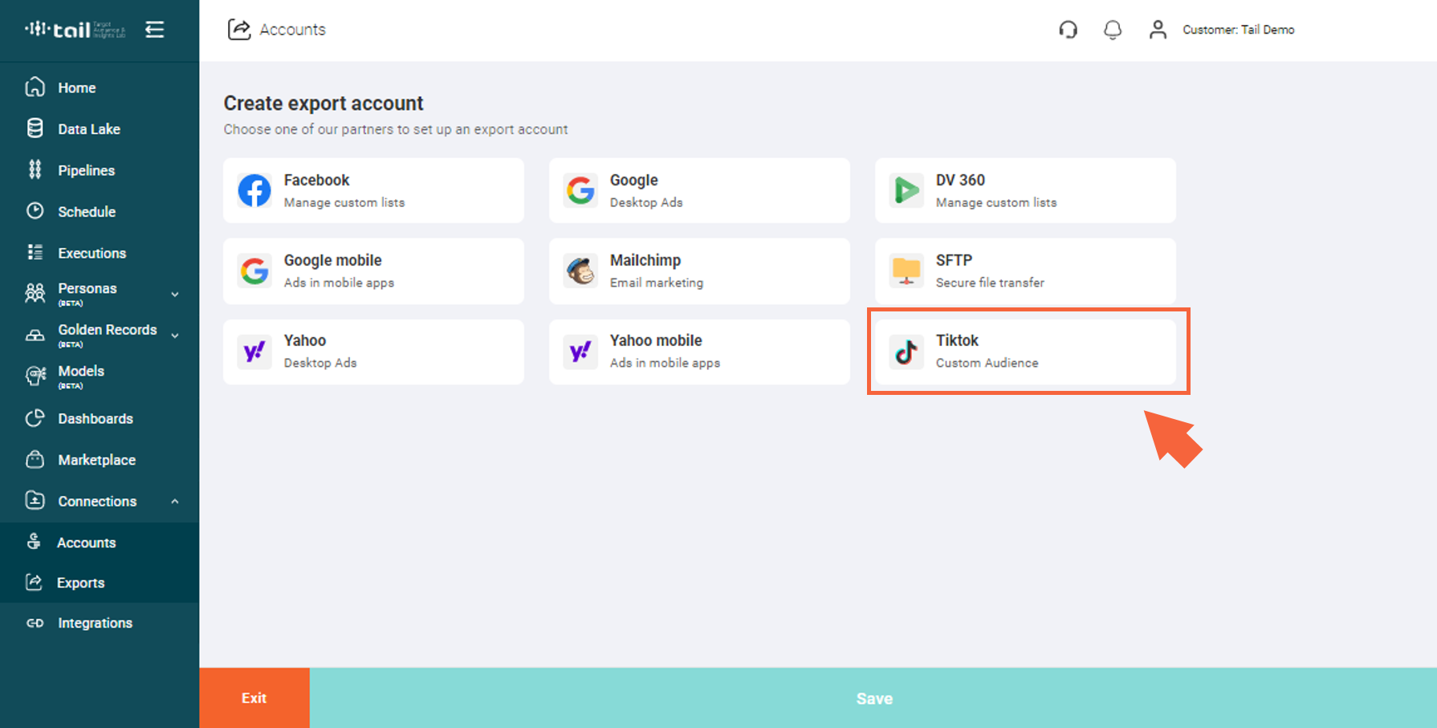Expand the Personas submenu chevron
Viewport: 1437px width, 728px height.
click(175, 295)
